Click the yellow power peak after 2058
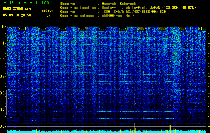Screen dimensions: 210x133 click(170, 129)
